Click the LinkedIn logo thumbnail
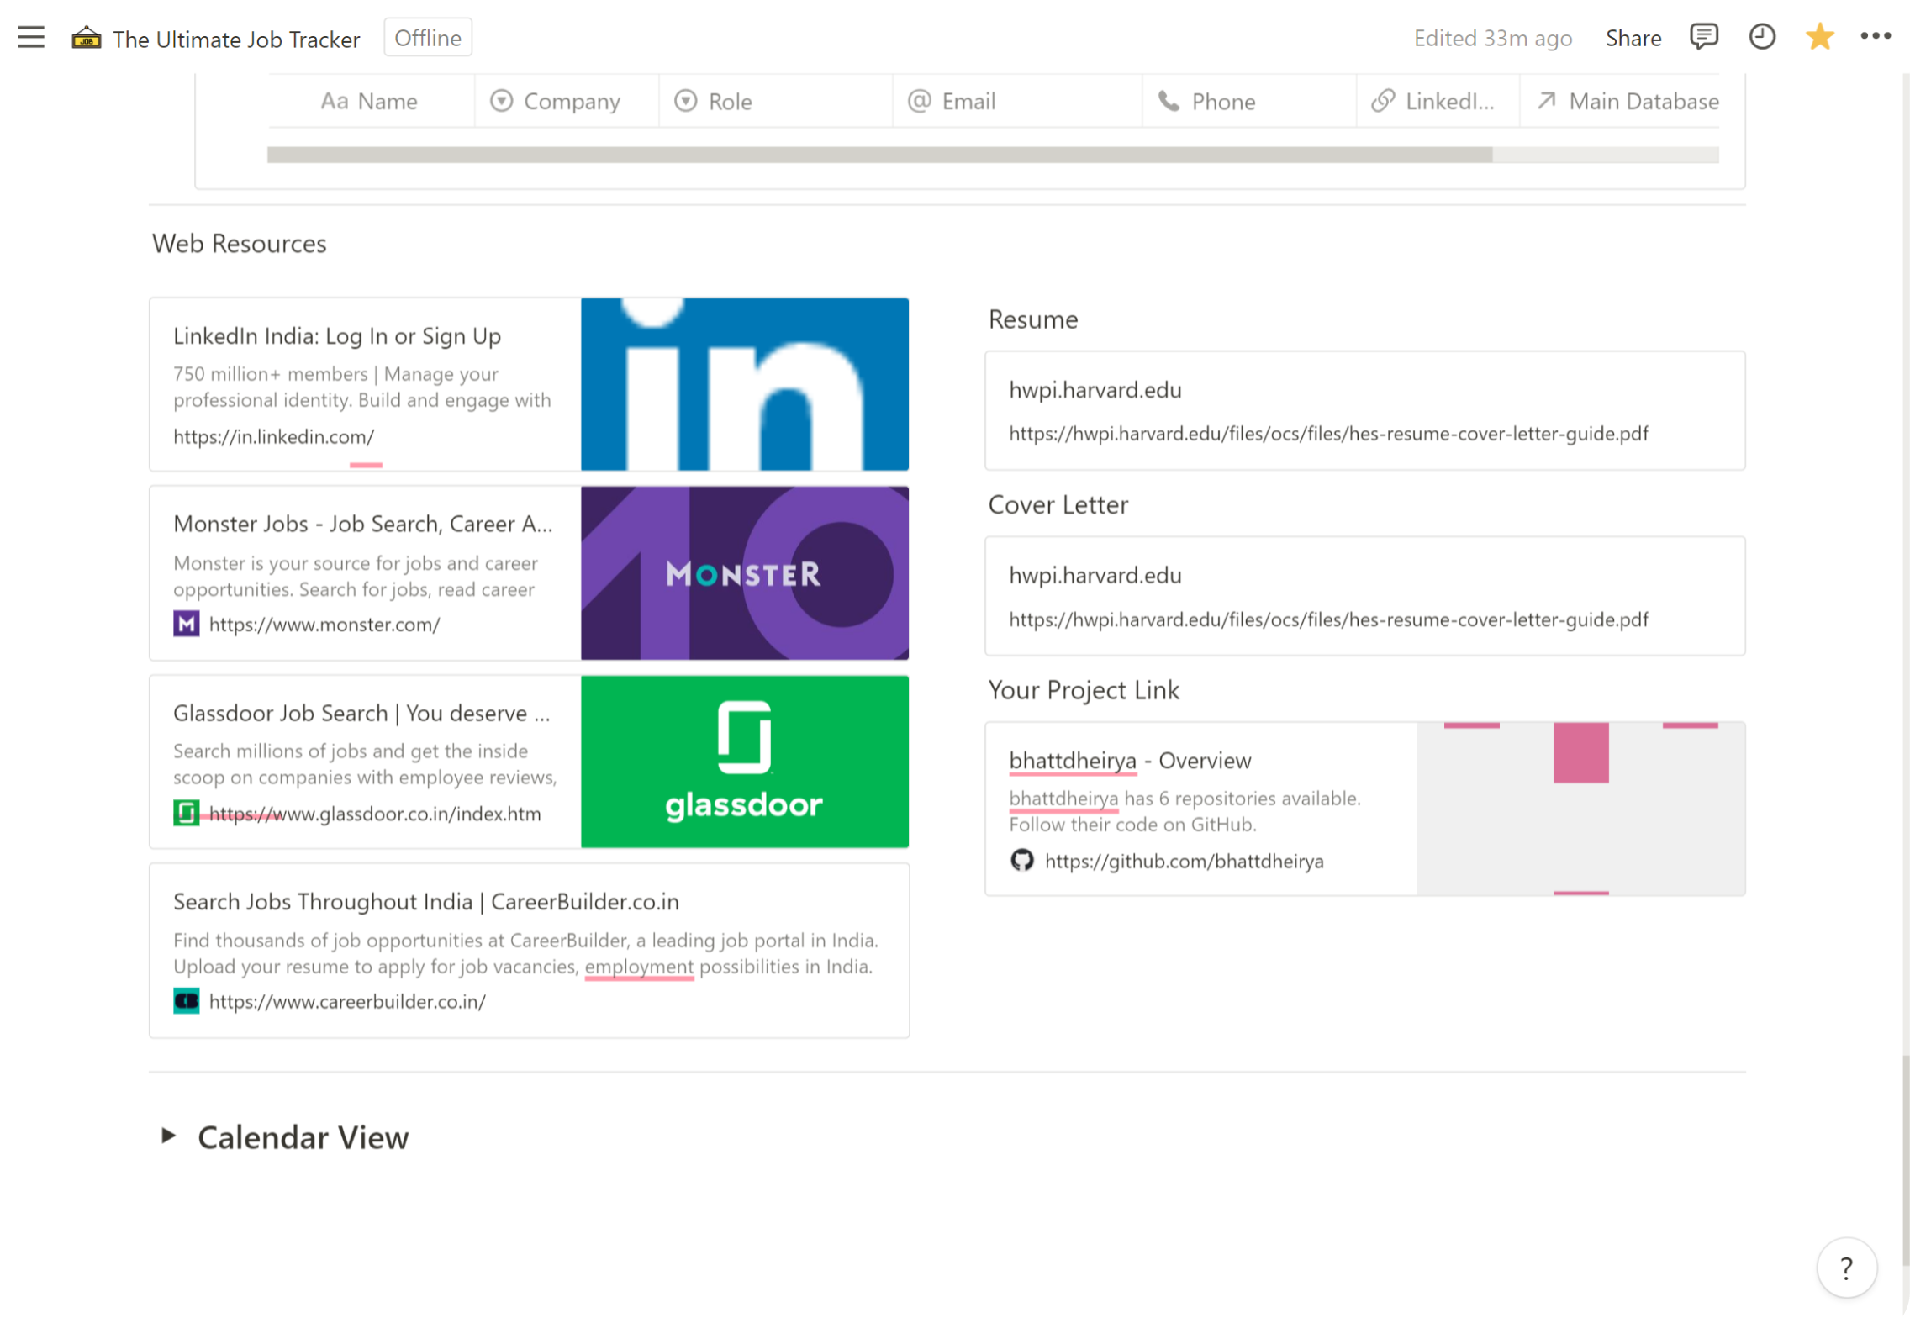The image size is (1910, 1339). 745,384
